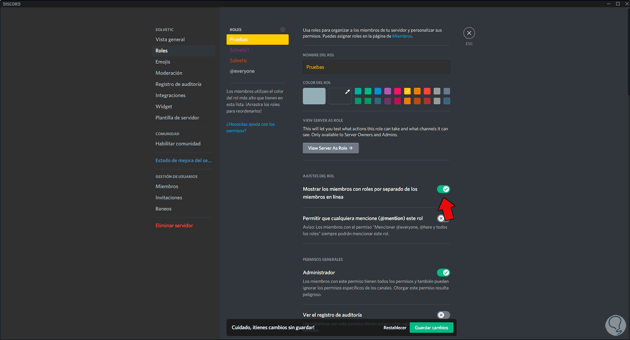The width and height of the screenshot is (630, 340).
Task: Pick the dark purple swatch in the bottom row
Action: pos(388,101)
